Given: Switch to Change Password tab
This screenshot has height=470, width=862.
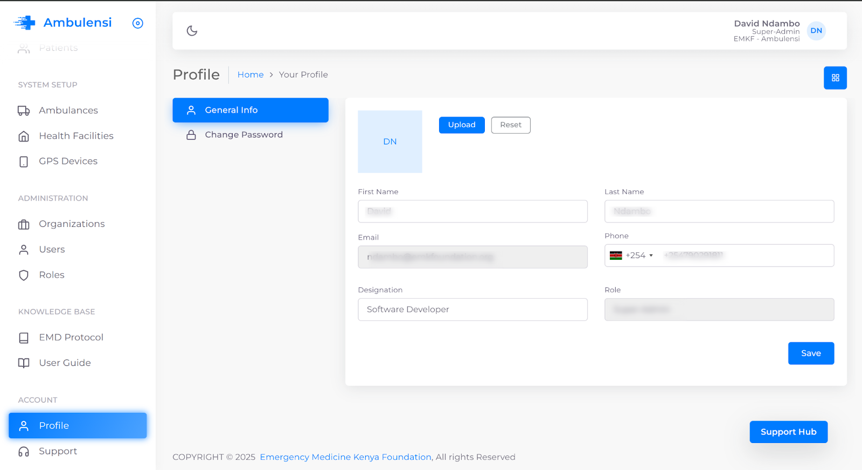Looking at the screenshot, I should coord(244,135).
